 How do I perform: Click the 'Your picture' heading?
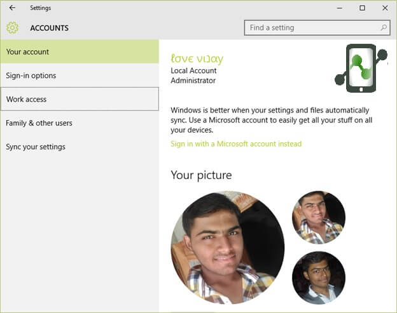(201, 175)
